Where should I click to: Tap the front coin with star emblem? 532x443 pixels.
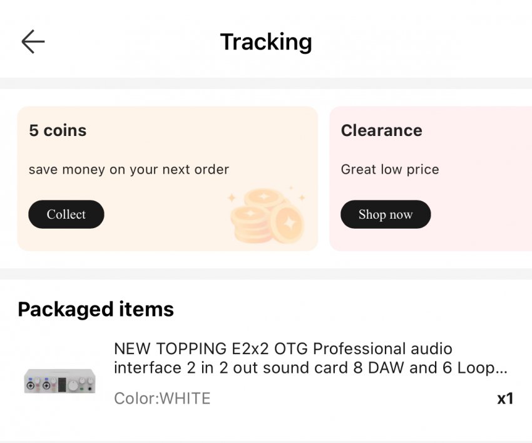click(x=289, y=223)
